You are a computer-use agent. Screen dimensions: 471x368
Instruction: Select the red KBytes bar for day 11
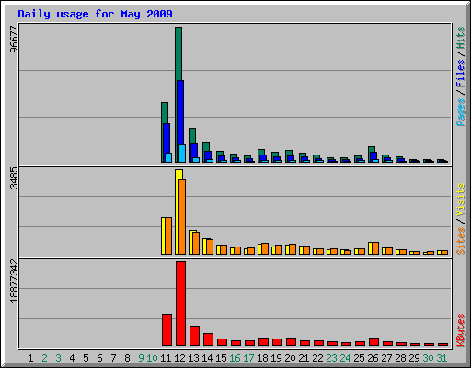click(167, 330)
